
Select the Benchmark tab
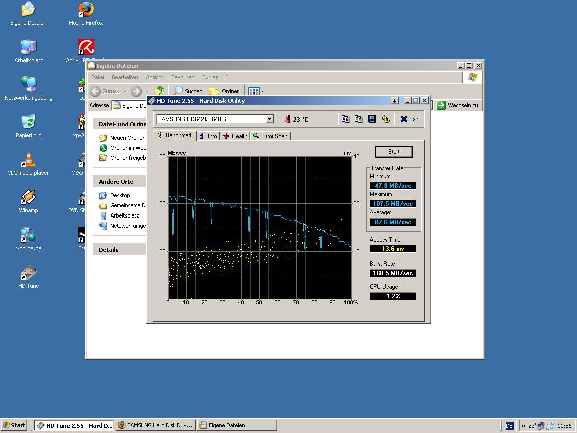point(175,135)
